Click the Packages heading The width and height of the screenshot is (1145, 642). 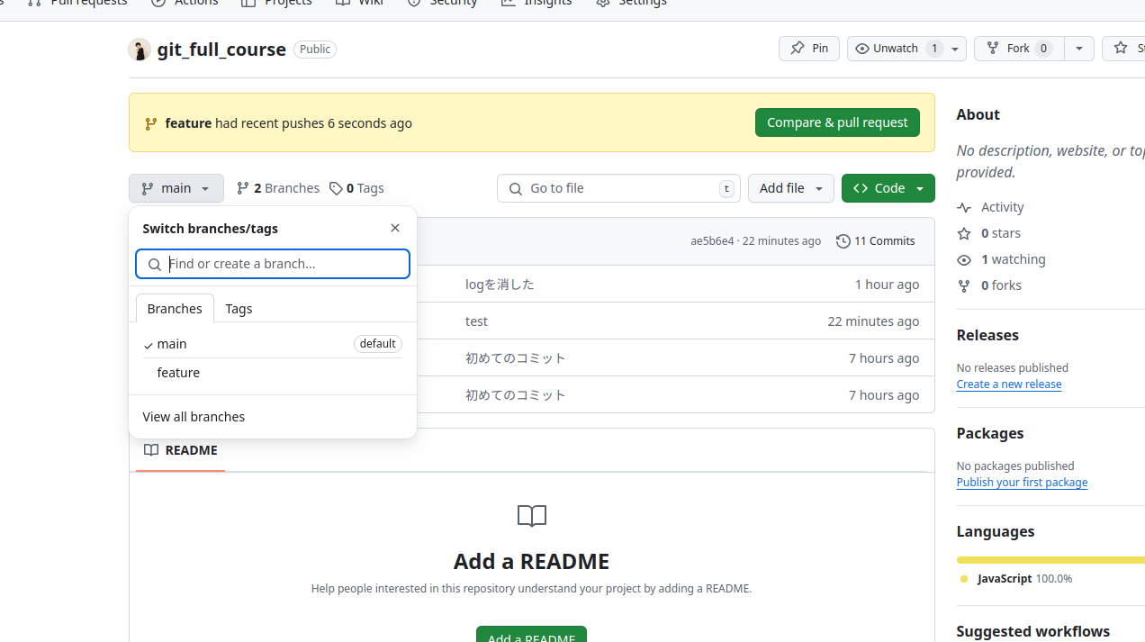pyautogui.click(x=990, y=433)
